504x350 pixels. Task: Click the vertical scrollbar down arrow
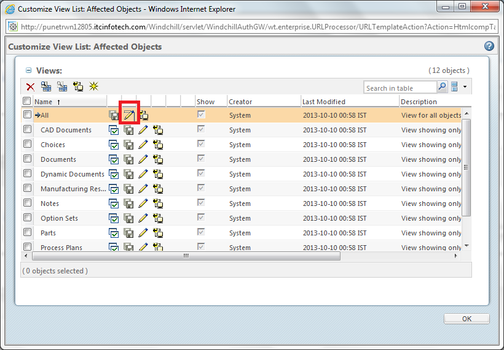coord(467,246)
